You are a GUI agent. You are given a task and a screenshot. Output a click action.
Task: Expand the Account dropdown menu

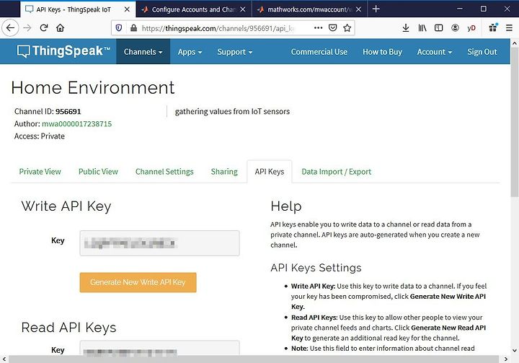point(434,52)
